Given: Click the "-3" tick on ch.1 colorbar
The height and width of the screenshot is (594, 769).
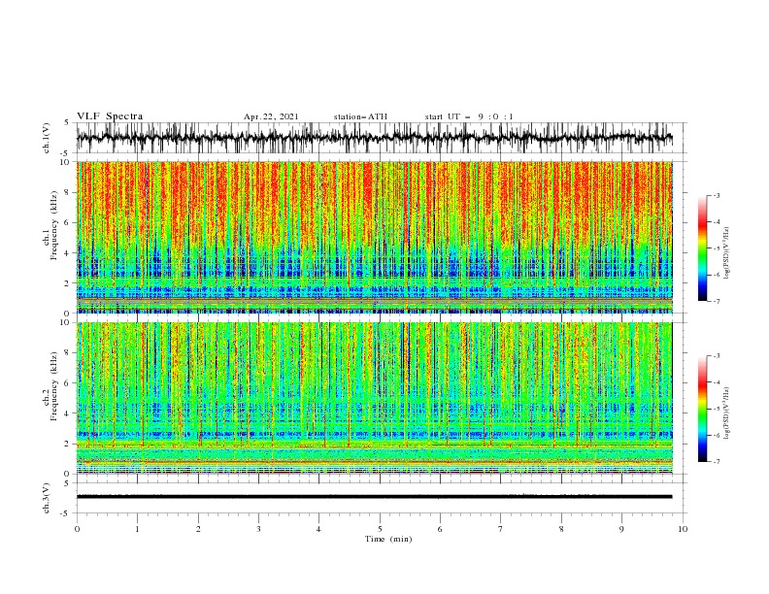Looking at the screenshot, I should point(716,195).
